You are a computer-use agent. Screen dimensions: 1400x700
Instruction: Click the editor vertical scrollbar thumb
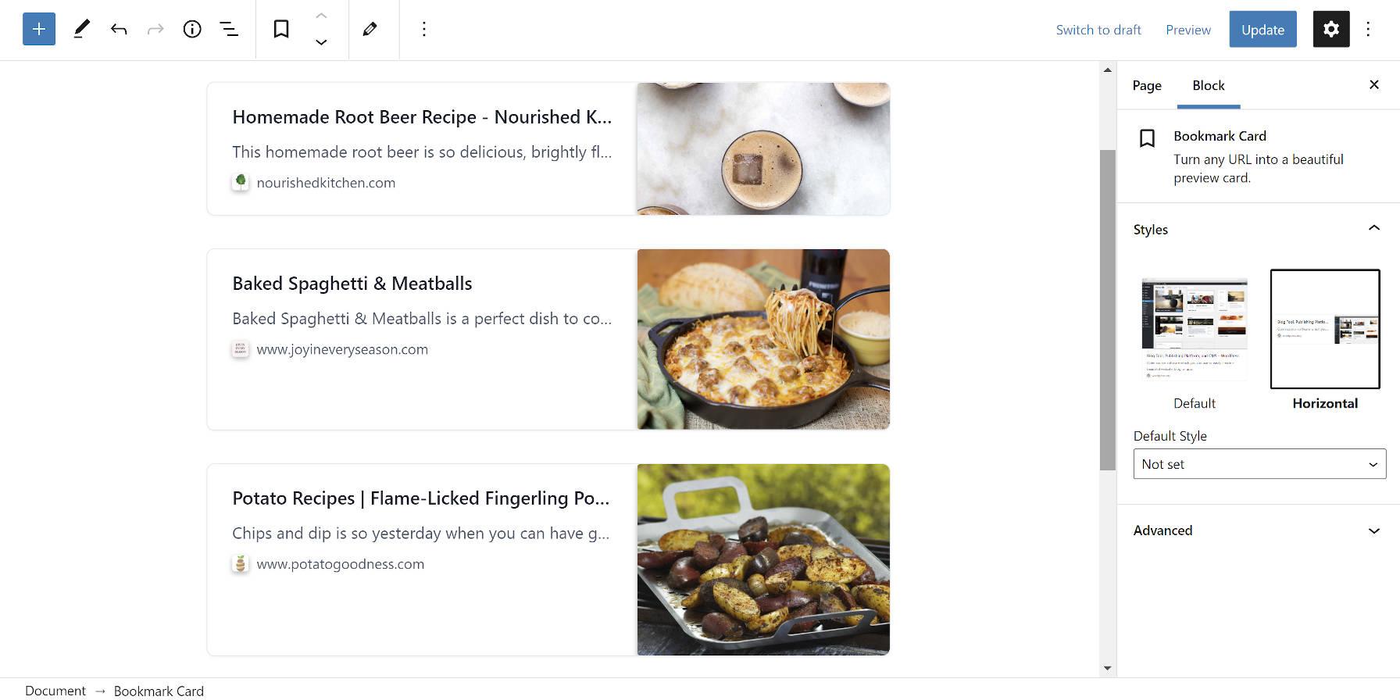pyautogui.click(x=1108, y=309)
